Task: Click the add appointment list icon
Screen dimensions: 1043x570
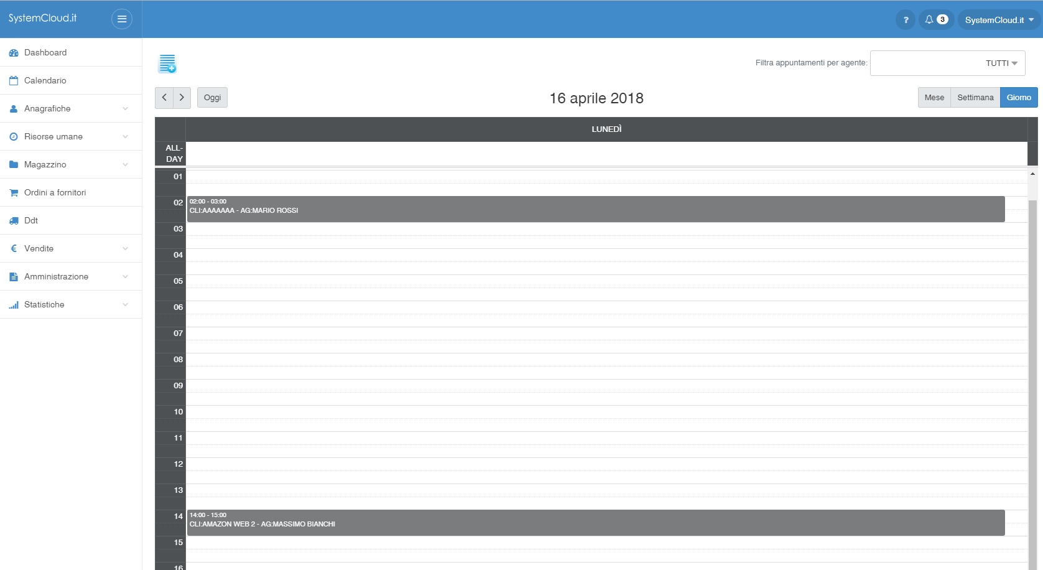Action: click(x=167, y=63)
